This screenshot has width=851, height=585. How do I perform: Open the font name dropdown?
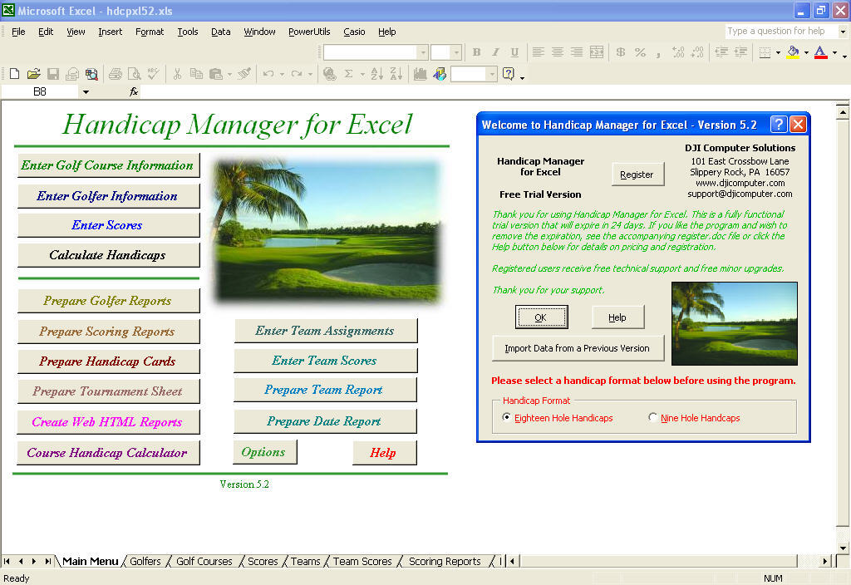click(x=423, y=52)
